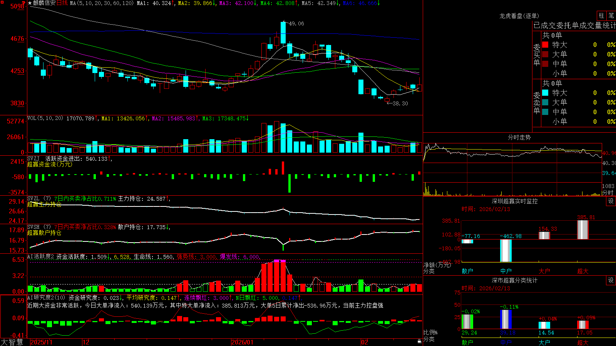The width and height of the screenshot is (616, 346).
Task: Click the red question mark icon top-left
Action: coord(23,3)
